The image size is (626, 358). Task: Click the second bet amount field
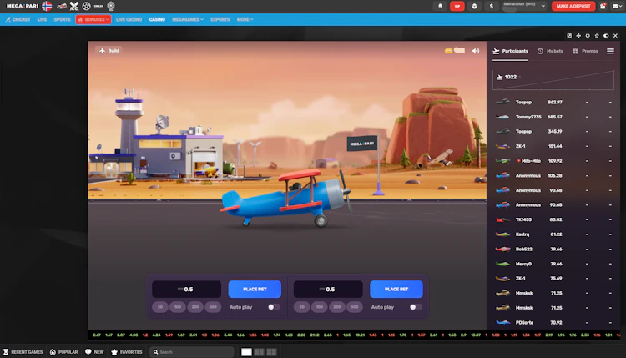(x=328, y=289)
